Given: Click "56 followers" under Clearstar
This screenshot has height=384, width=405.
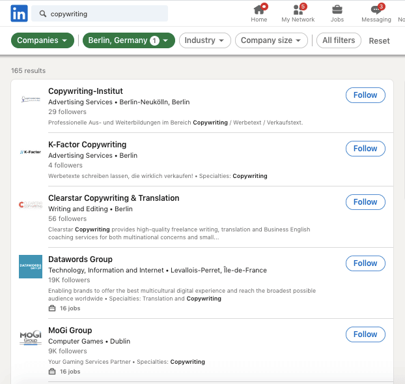Looking at the screenshot, I should coord(68,219).
